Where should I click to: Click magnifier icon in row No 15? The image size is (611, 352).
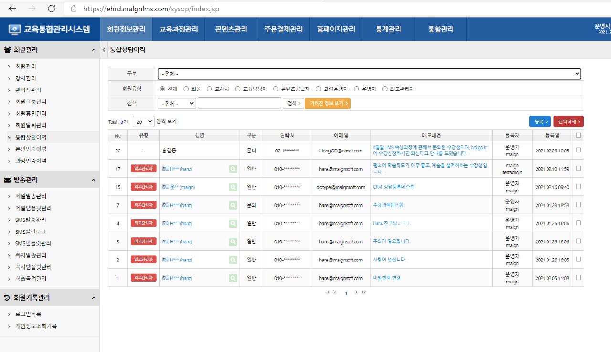tap(232, 187)
